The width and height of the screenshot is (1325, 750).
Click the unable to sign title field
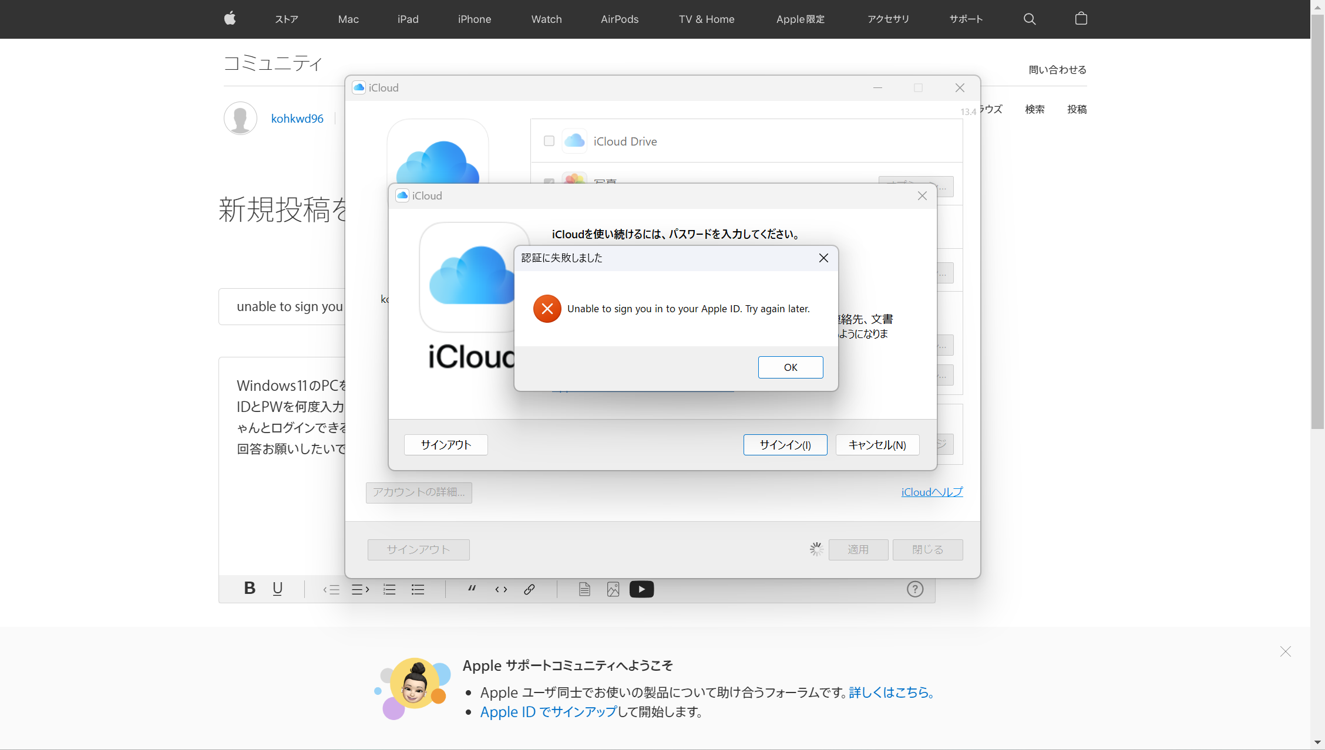pyautogui.click(x=282, y=306)
